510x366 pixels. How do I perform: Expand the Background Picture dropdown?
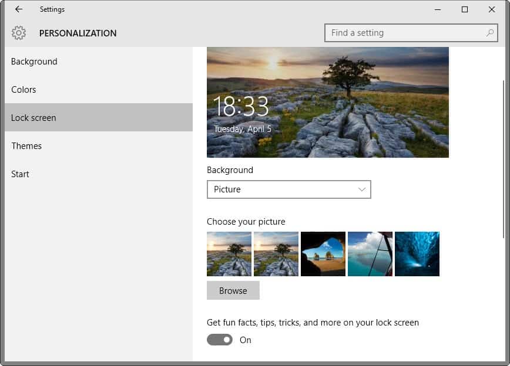click(289, 189)
